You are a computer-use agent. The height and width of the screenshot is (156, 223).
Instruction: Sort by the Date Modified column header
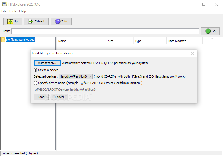[185, 41]
